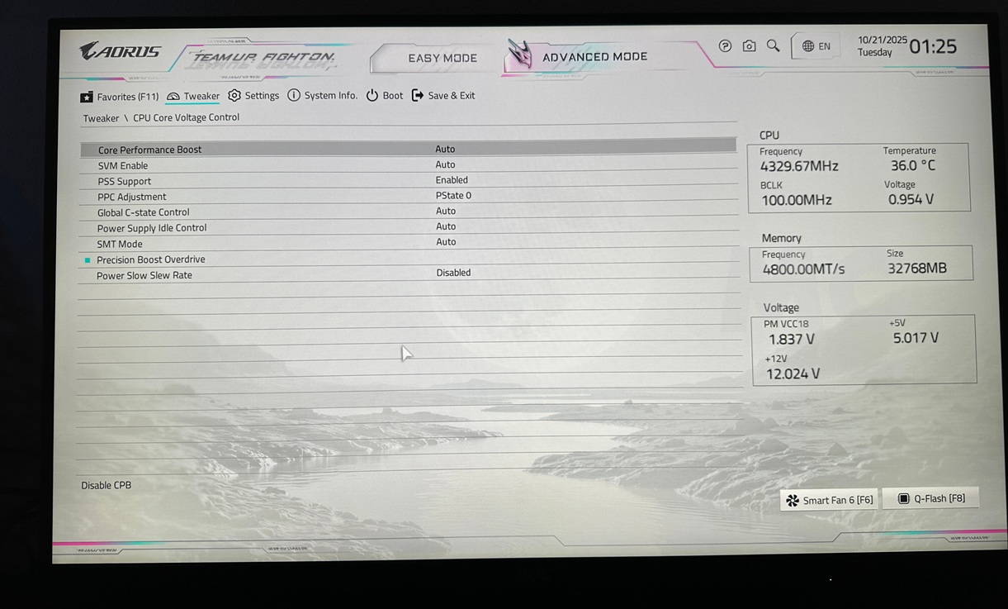Click the globe language icon
1008x609 pixels.
tap(808, 46)
